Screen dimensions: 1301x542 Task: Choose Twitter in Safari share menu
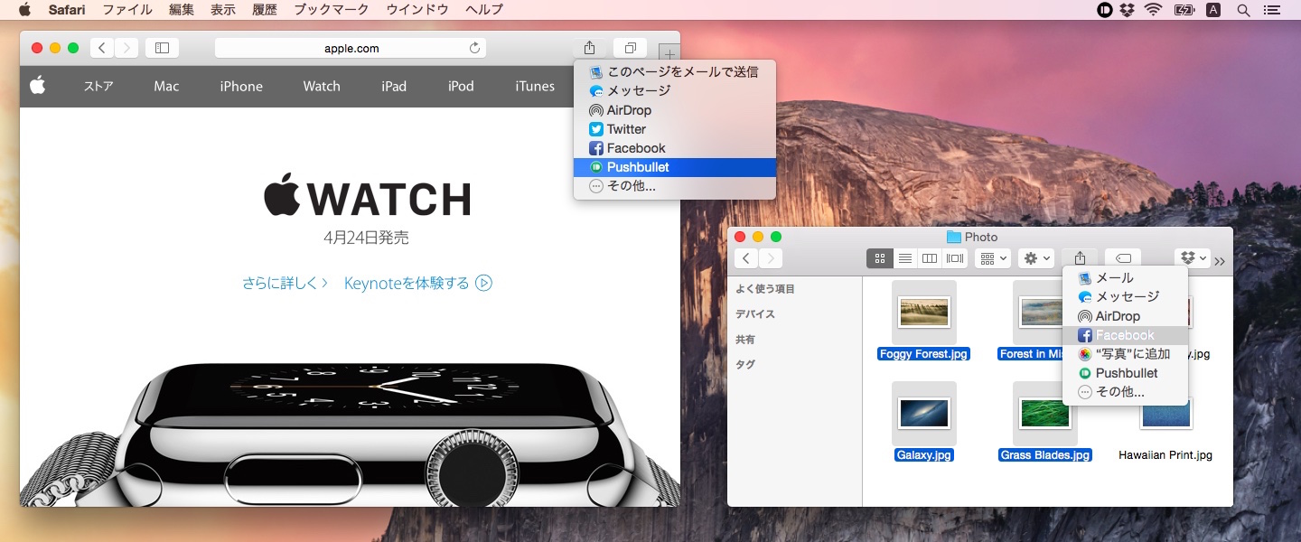[x=674, y=129]
